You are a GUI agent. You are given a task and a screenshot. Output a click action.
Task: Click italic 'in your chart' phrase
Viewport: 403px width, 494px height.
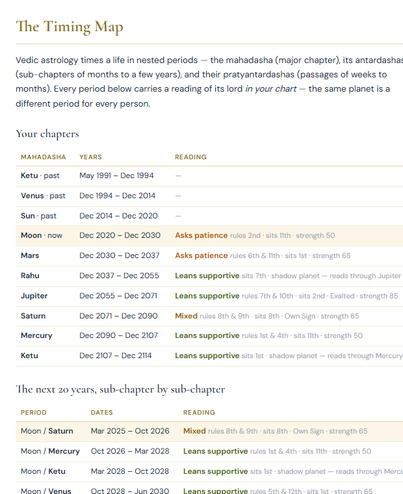pyautogui.click(x=271, y=89)
